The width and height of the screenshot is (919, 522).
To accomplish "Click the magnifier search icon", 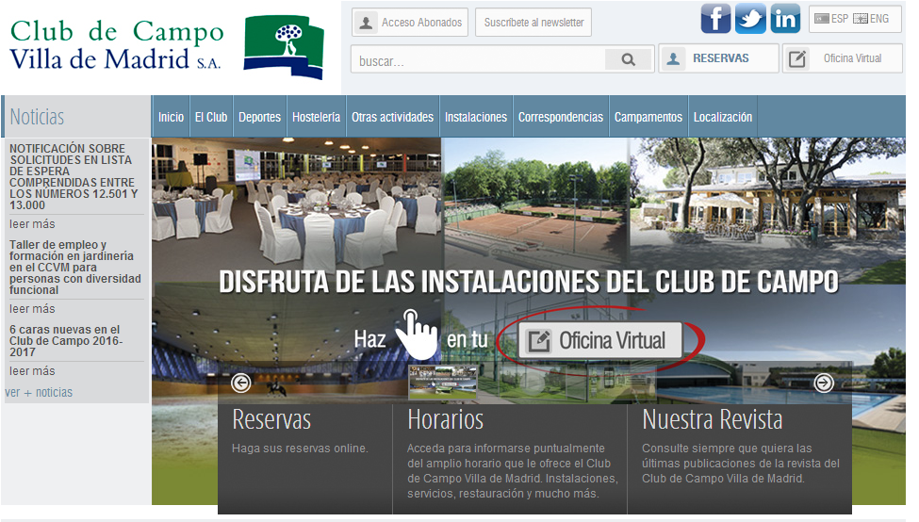I will coord(629,59).
